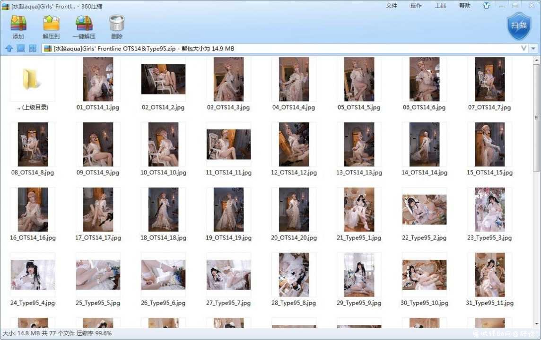Open the path history V chevron
541x340 pixels.
click(x=524, y=49)
